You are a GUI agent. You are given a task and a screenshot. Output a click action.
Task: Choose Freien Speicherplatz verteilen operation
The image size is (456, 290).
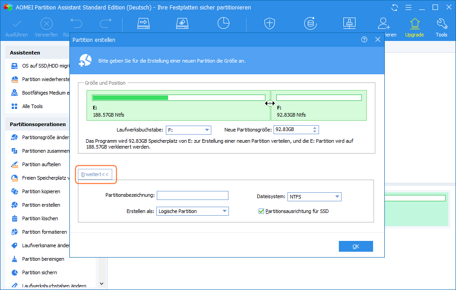(40, 178)
